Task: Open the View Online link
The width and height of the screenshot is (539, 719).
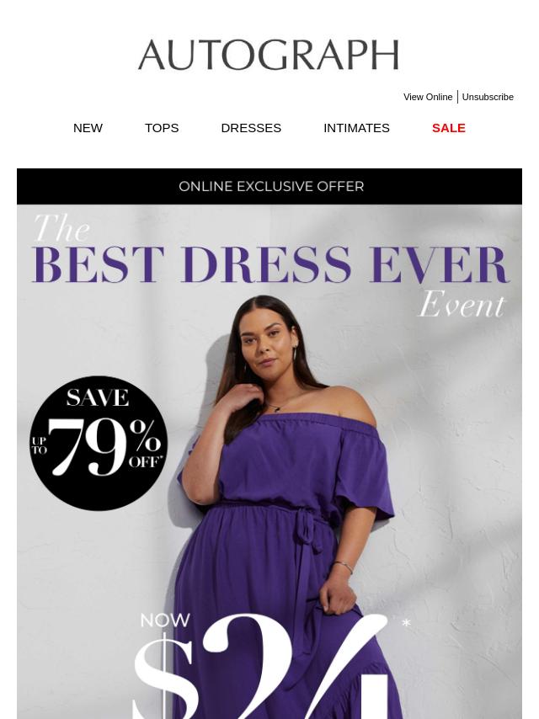Action: [428, 97]
